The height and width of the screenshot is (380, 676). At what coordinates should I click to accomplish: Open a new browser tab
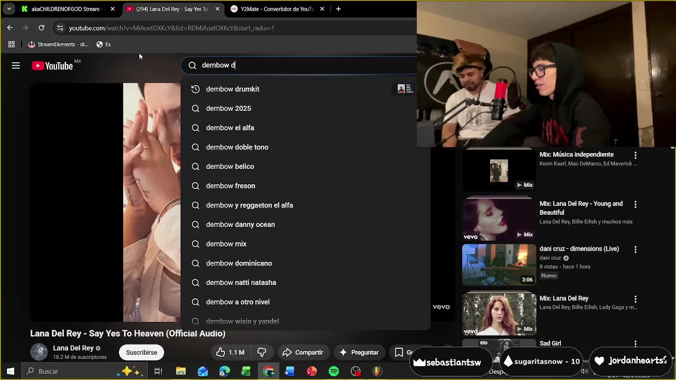click(338, 9)
